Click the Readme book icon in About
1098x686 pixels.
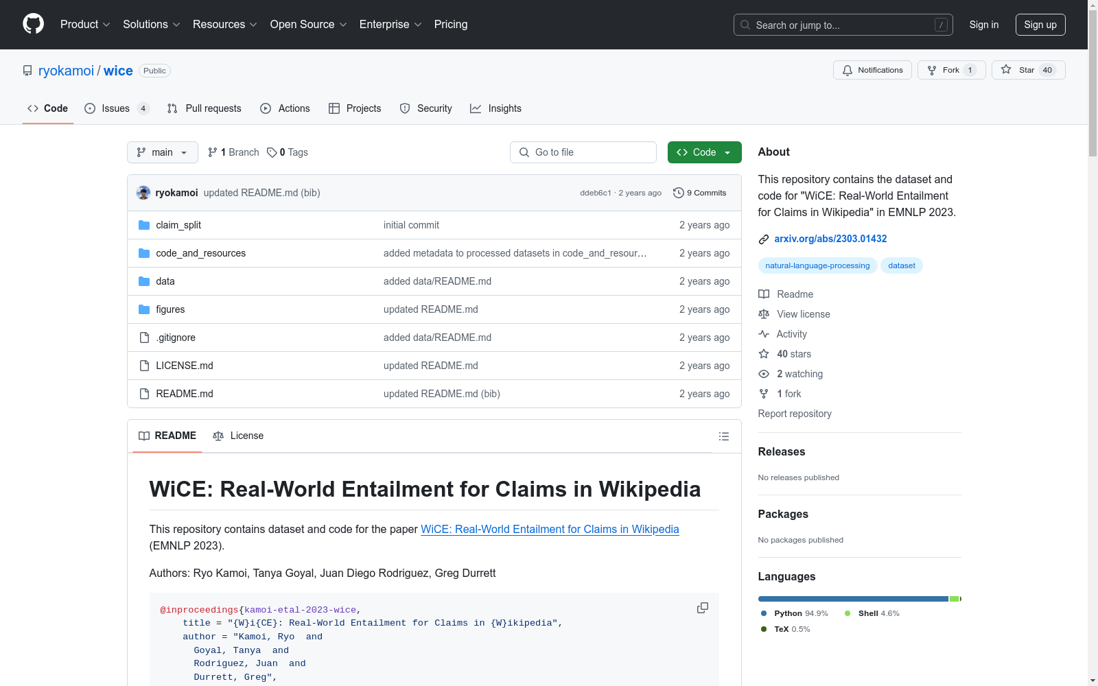tap(764, 294)
